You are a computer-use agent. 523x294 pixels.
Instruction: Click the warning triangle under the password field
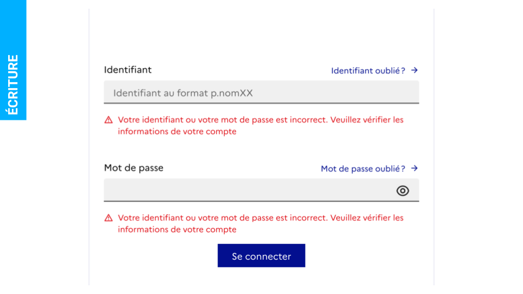108,218
